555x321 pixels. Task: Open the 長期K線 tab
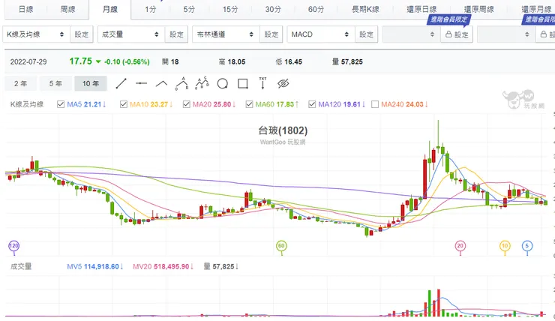pos(365,9)
